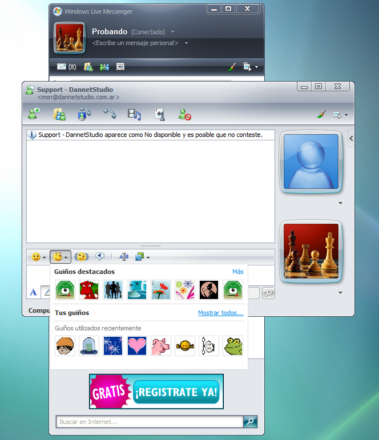Change the conversation window color scheme paintbrush
Viewport: 379px width, 440px height.
321,114
